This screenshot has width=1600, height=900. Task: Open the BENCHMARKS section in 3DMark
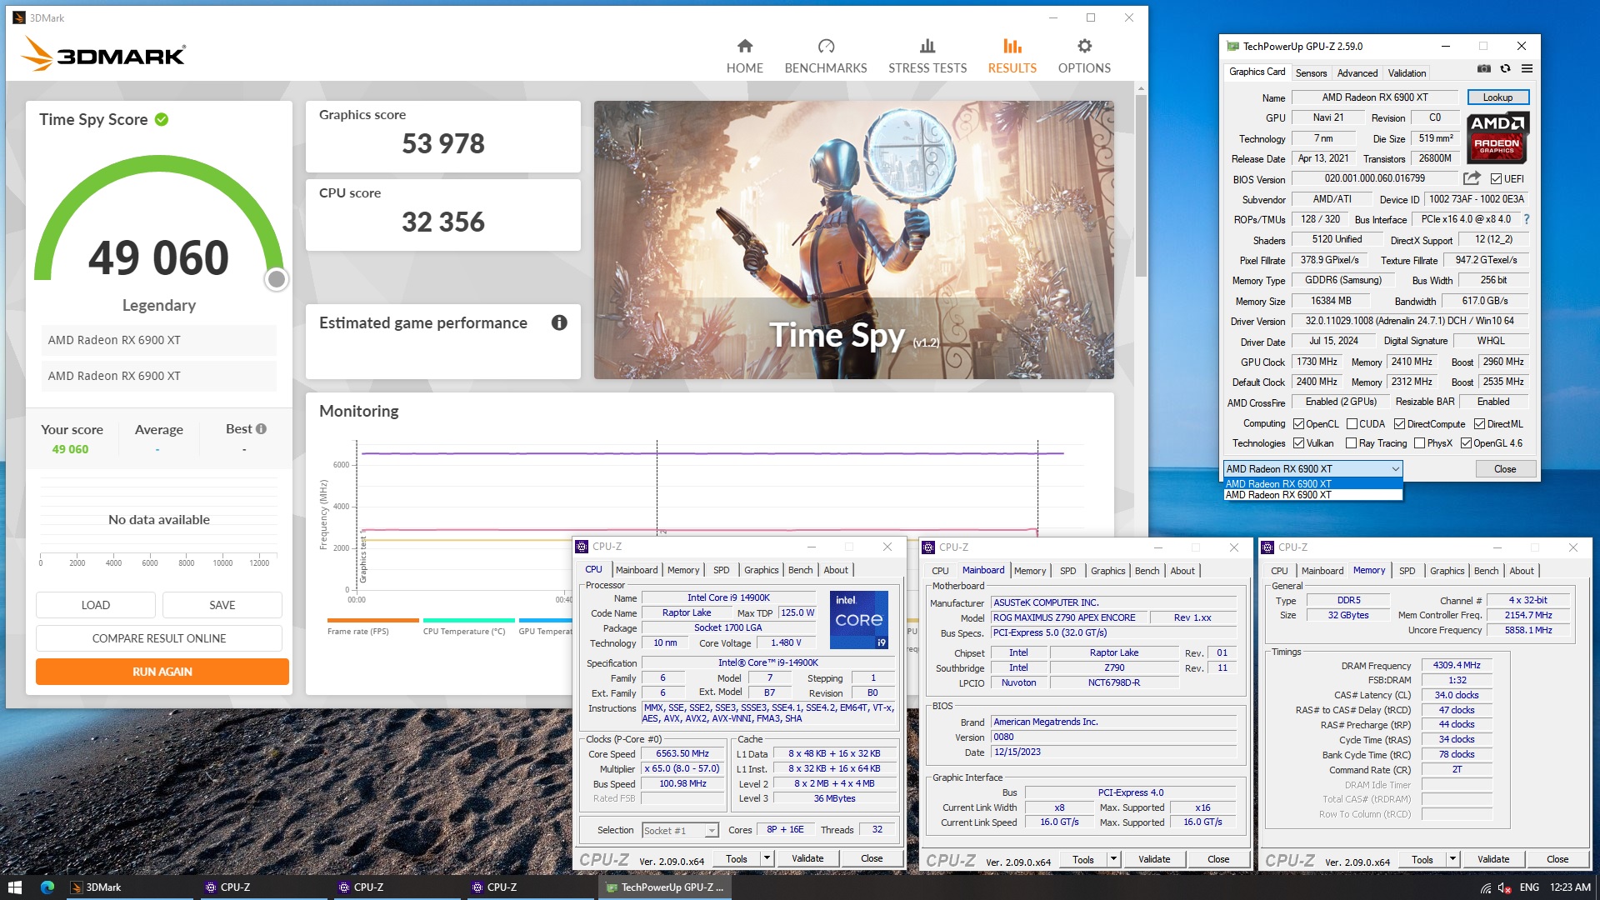[825, 57]
